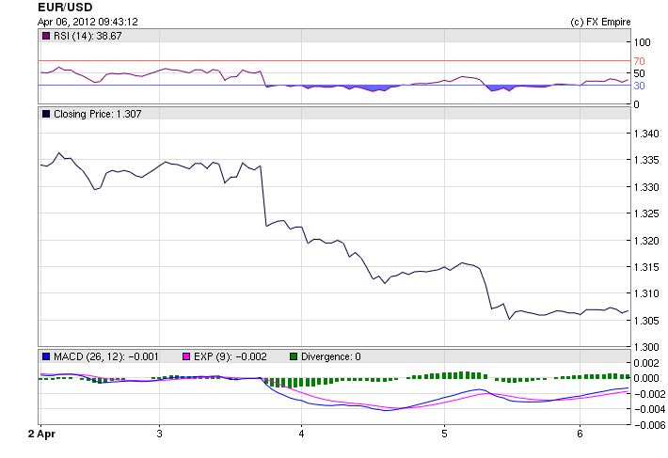Select the EXP (9): -0.002 legend text
The height and width of the screenshot is (458, 668).
point(231,356)
